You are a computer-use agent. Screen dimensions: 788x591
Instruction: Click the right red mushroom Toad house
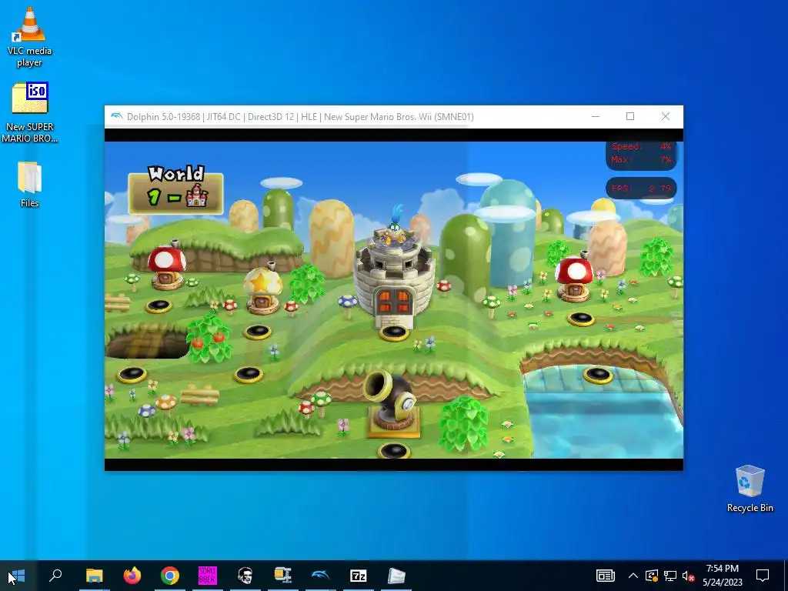tap(574, 279)
